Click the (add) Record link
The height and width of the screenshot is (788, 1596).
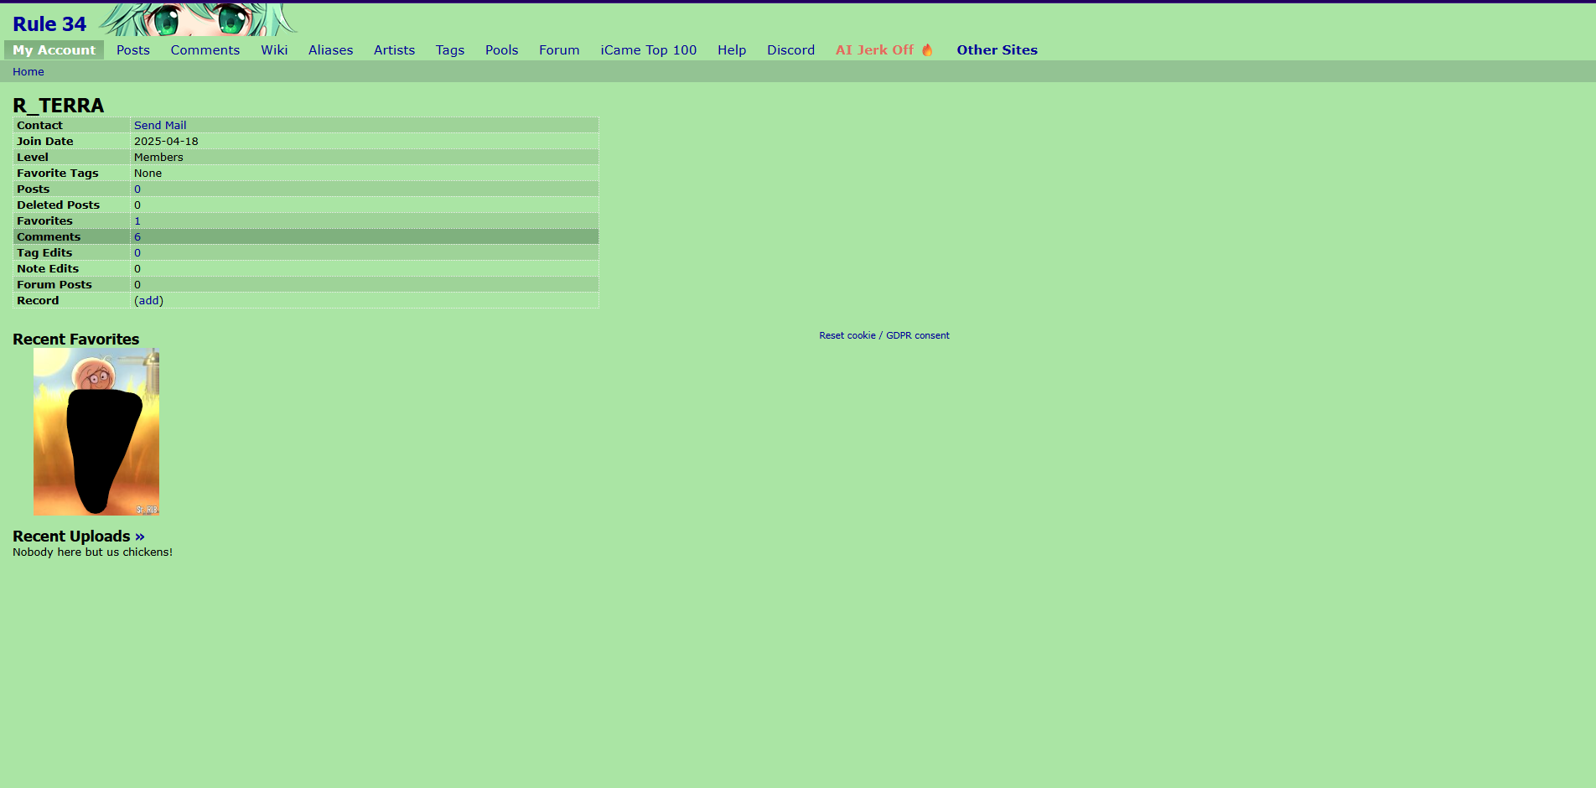coord(149,301)
